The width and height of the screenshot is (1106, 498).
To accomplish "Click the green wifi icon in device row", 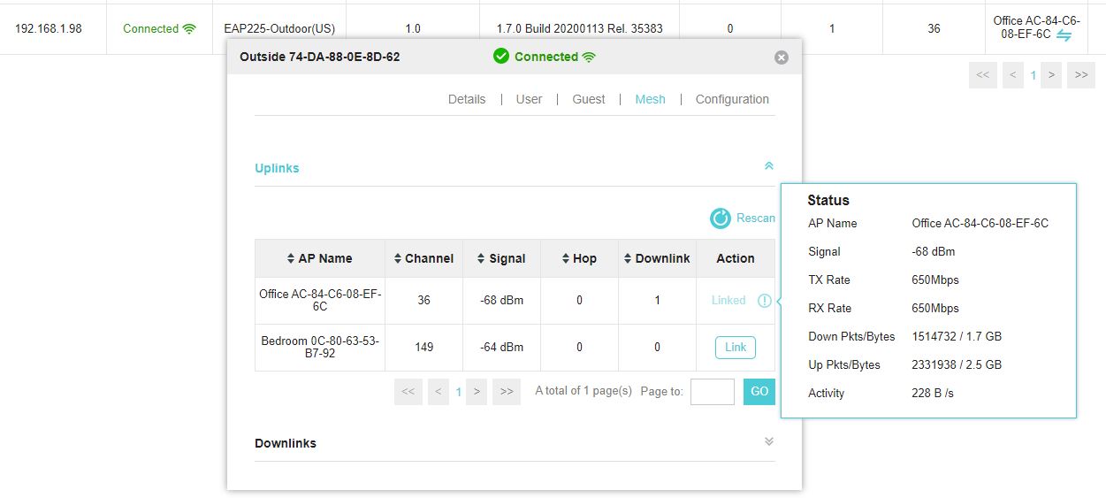I will (189, 28).
